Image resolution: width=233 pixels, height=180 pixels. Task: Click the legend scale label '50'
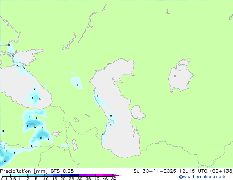click(114, 179)
